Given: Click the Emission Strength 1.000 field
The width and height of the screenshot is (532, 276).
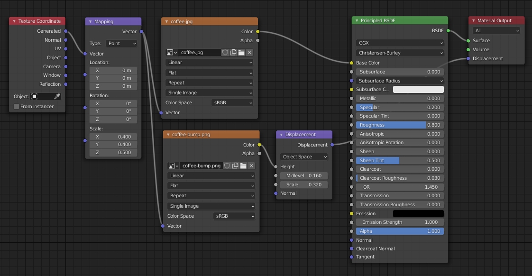Looking at the screenshot, I should coord(400,222).
